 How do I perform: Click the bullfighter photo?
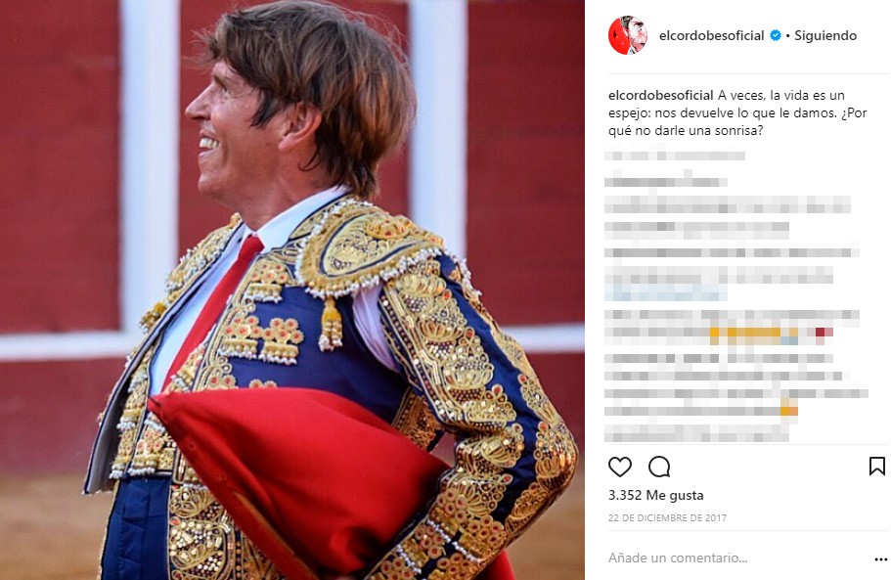coord(292,290)
